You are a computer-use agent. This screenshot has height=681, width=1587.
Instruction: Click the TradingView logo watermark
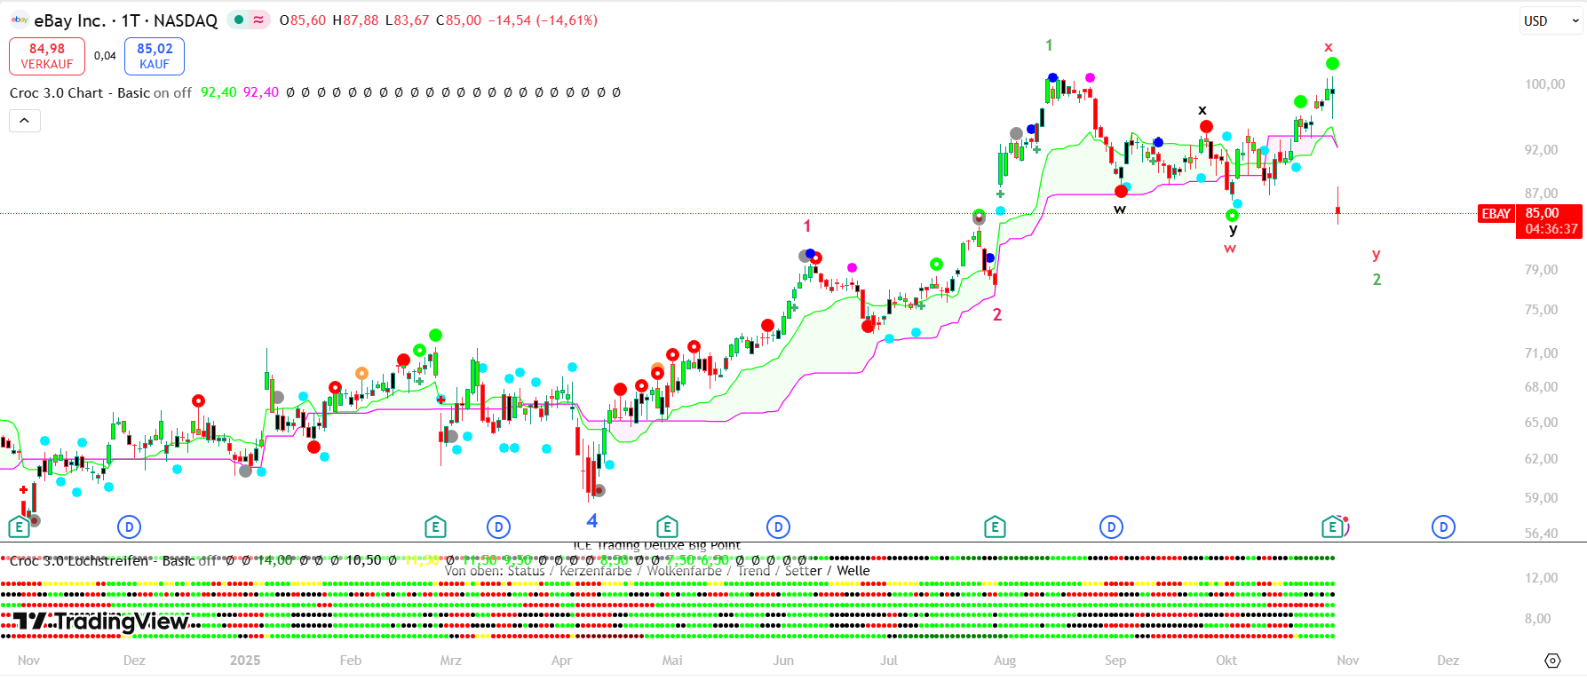102,622
